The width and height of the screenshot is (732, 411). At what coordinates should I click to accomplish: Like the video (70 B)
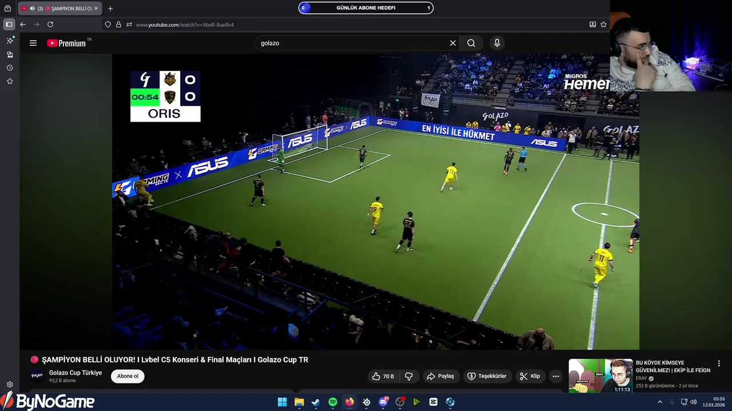[383, 376]
